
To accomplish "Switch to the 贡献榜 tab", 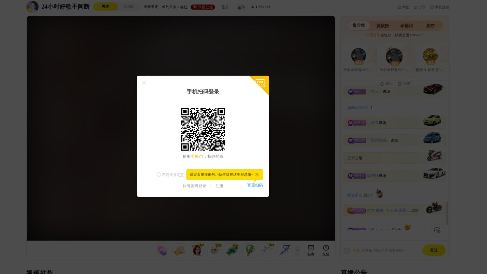I will pyautogui.click(x=382, y=26).
